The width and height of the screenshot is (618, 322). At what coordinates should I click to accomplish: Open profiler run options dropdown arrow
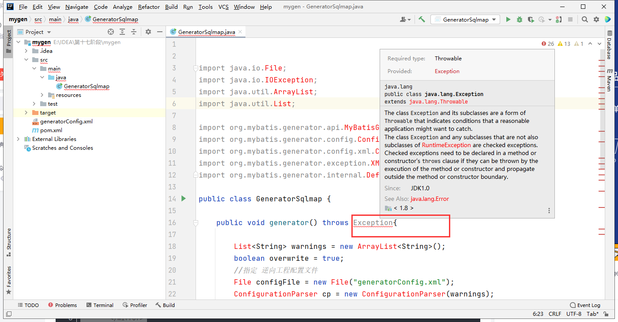(550, 19)
